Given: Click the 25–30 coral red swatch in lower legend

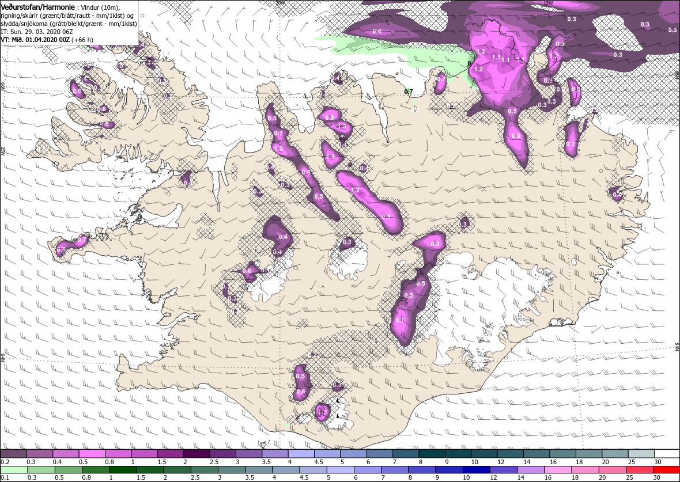Looking at the screenshot, I should click(639, 470).
